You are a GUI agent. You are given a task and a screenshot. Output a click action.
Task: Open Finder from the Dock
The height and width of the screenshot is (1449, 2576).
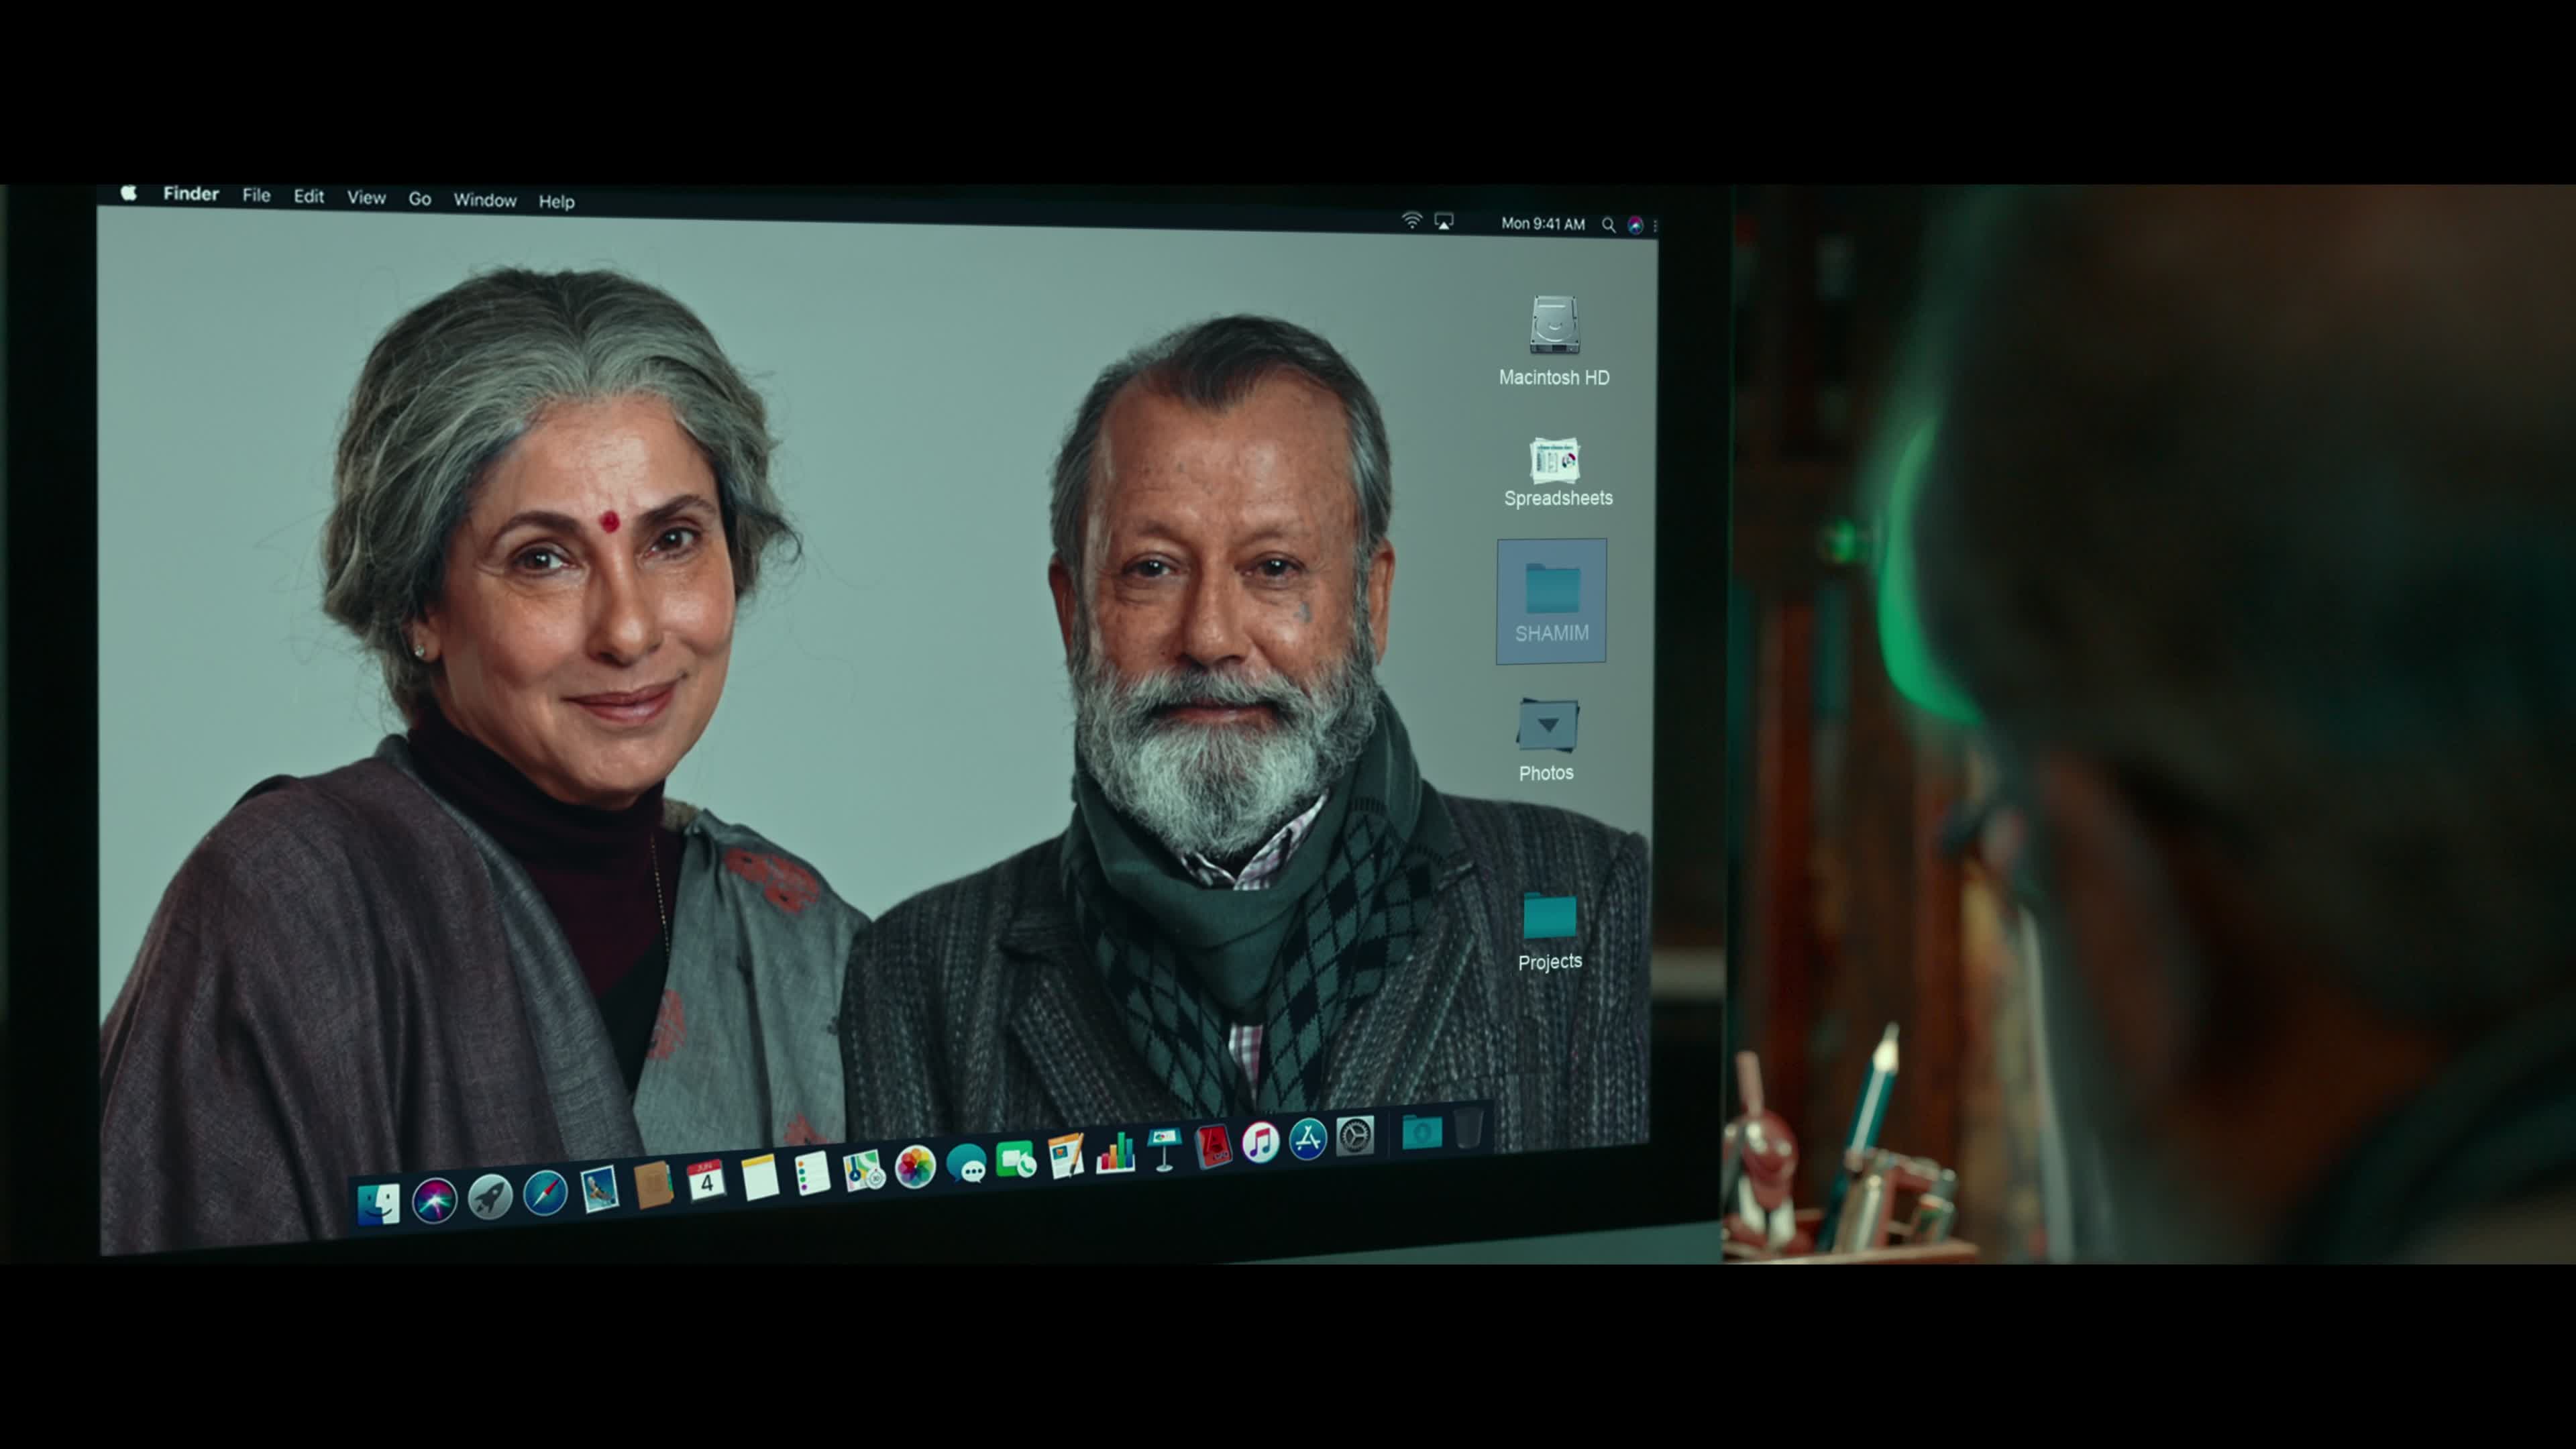[378, 1203]
